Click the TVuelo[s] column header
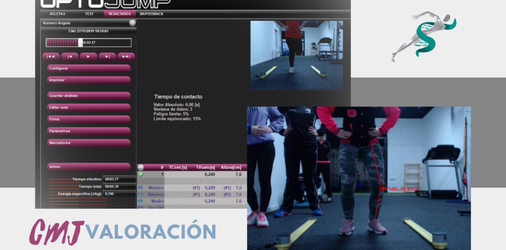This screenshot has height=250, width=506. 205,167
